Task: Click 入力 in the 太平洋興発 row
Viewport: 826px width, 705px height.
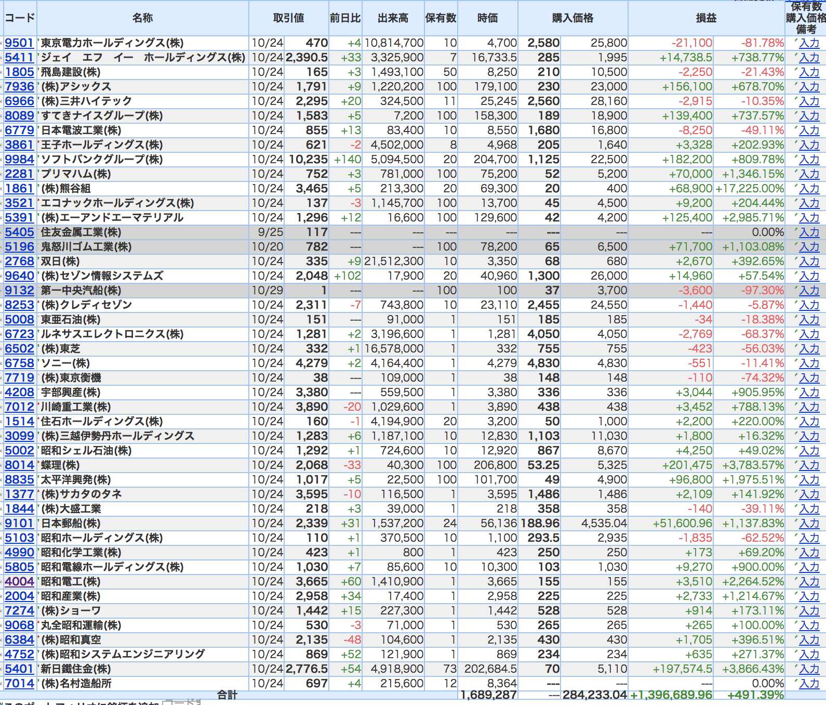Action: pos(809,480)
